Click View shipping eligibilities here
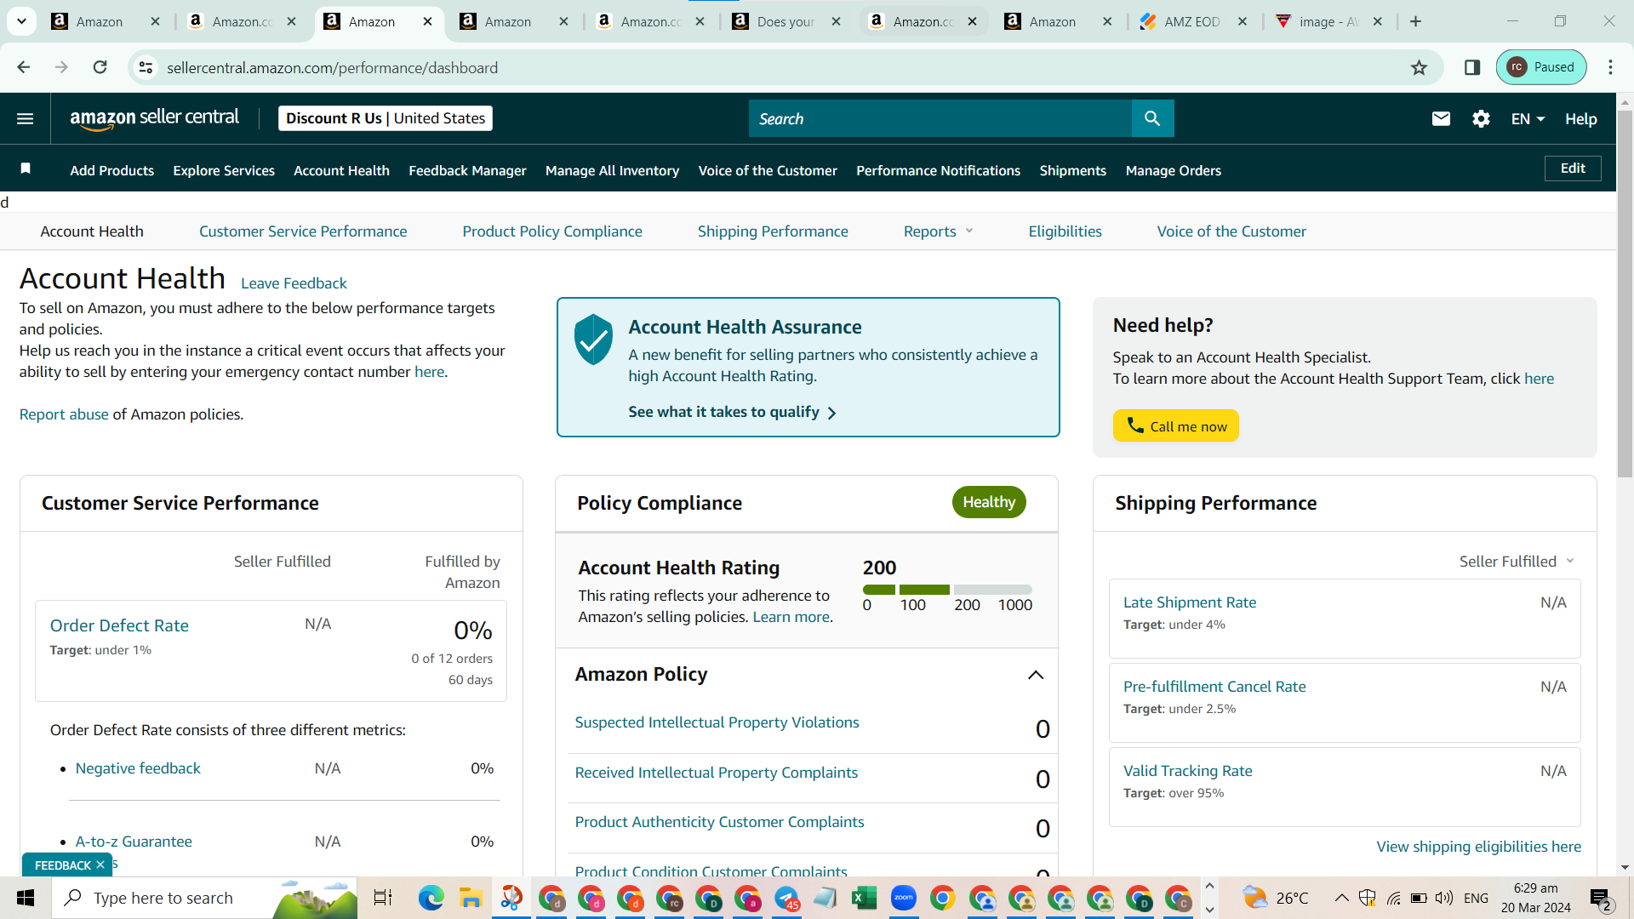This screenshot has width=1634, height=919. tap(1478, 847)
